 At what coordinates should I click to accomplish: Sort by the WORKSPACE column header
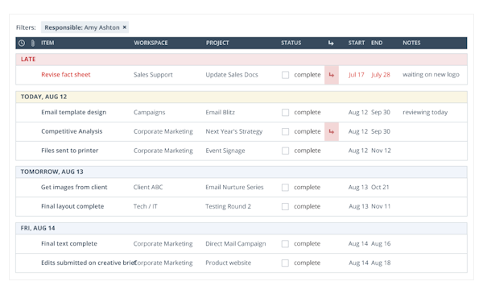(151, 43)
